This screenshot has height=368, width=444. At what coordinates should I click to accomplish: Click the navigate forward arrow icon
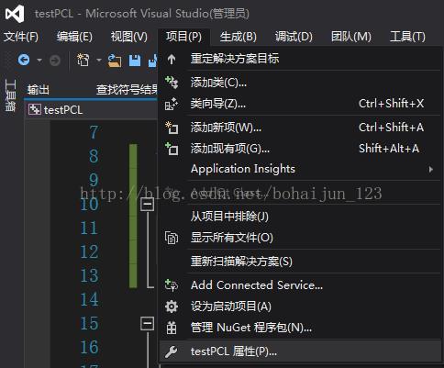pos(55,61)
